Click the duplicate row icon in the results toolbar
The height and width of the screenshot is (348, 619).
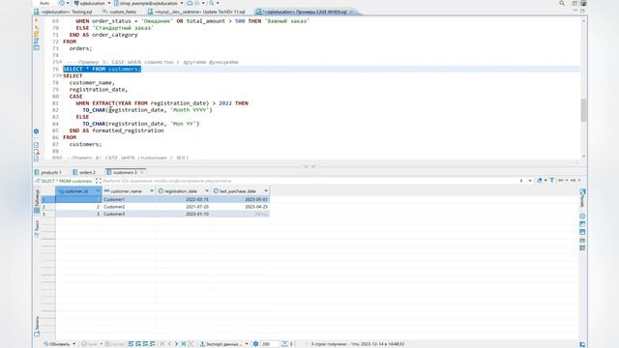point(145,344)
